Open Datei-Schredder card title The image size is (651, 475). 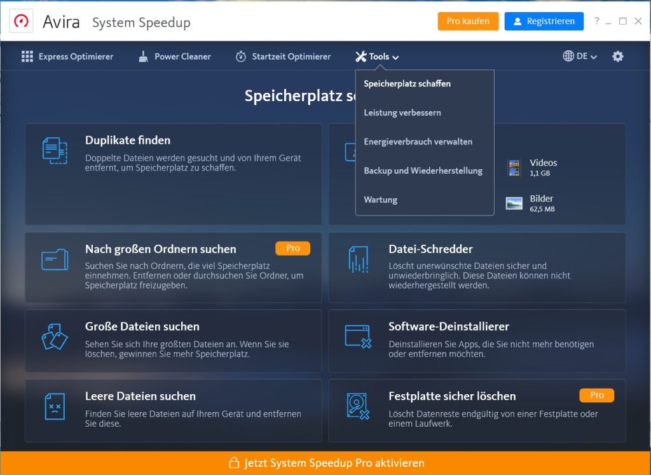coord(430,249)
